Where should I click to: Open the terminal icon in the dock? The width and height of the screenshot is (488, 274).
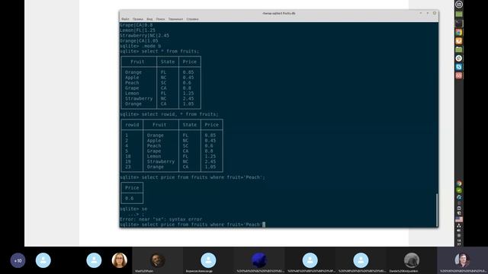click(459, 24)
